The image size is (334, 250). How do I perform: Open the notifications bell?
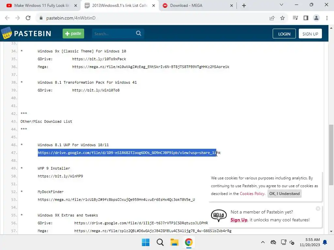point(325,242)
